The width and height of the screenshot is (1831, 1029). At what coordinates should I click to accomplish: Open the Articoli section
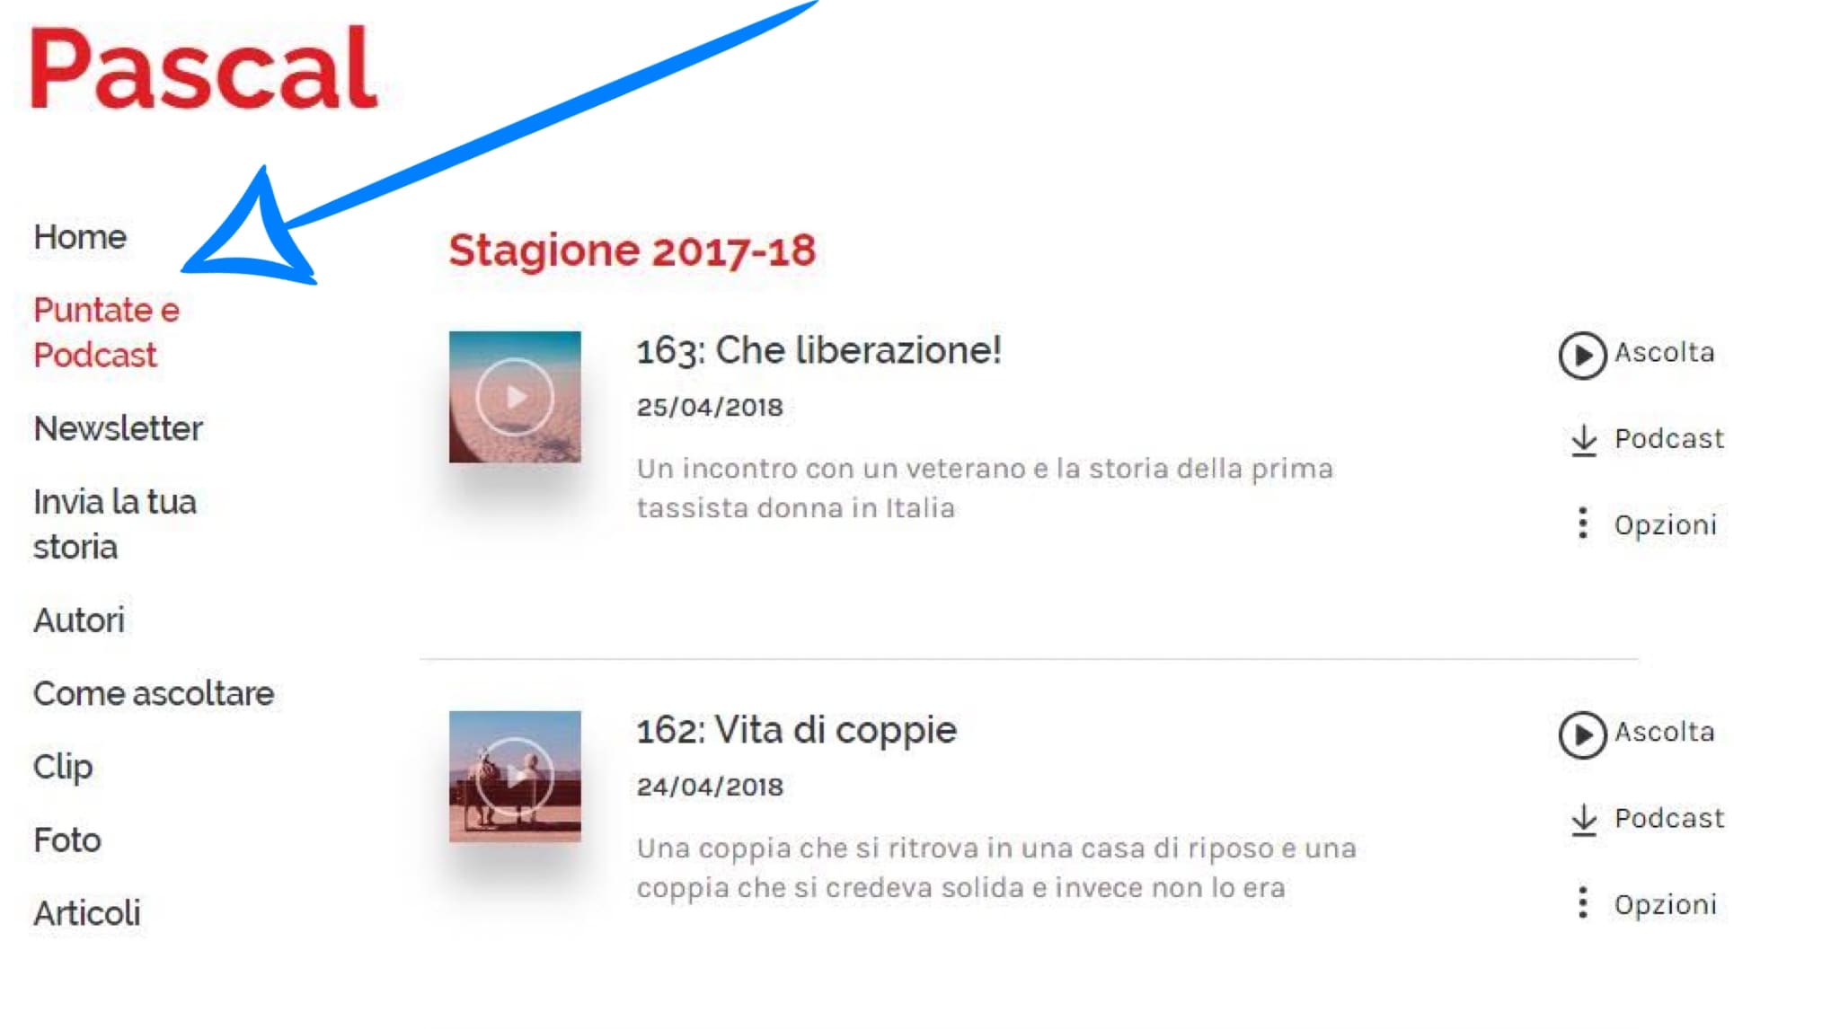click(87, 913)
